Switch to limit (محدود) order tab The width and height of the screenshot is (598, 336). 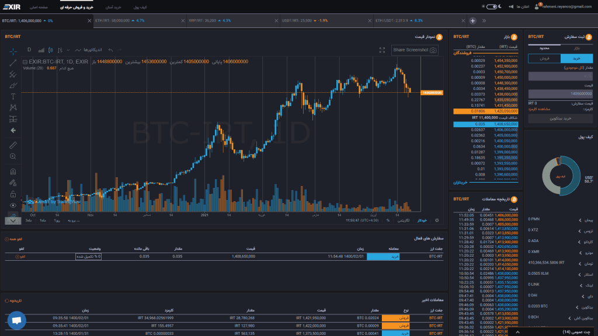coord(544,48)
